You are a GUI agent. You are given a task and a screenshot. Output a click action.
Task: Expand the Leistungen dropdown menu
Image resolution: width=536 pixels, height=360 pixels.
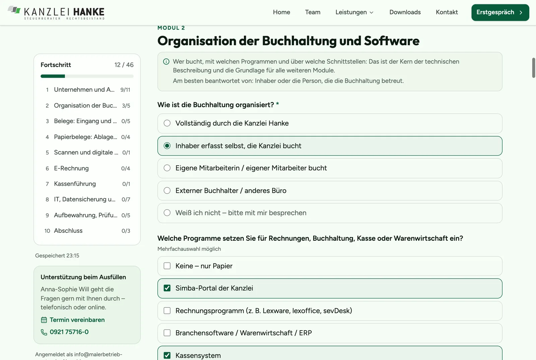[x=354, y=12]
